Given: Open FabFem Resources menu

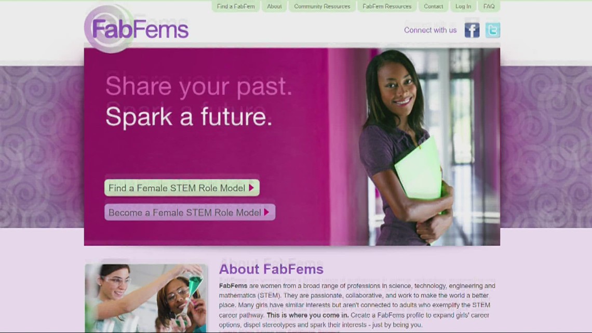Looking at the screenshot, I should [x=387, y=6].
